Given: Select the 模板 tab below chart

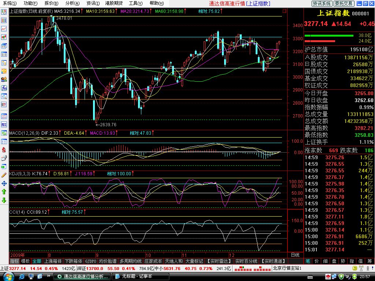Looking at the screenshot, I should pyautogui.click(x=25, y=261).
